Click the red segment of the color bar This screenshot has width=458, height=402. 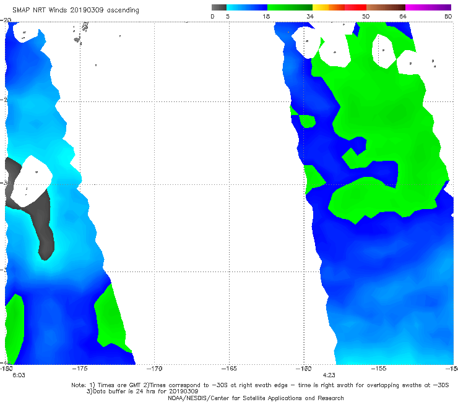coord(355,7)
